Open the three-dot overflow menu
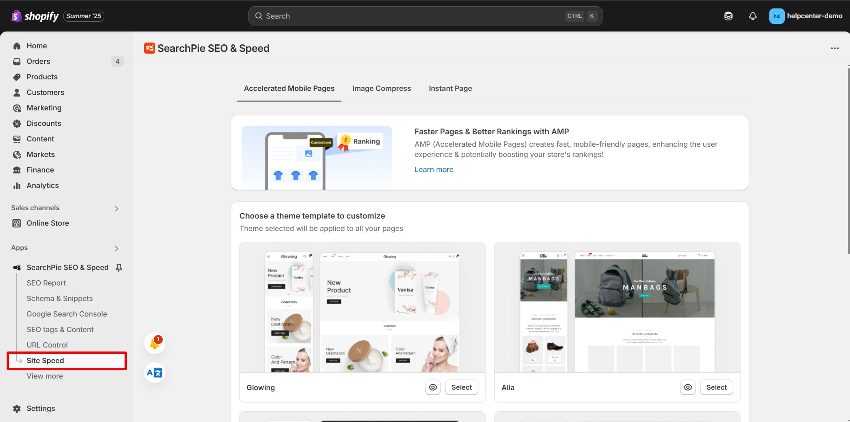The height and width of the screenshot is (422, 850). pyautogui.click(x=835, y=48)
